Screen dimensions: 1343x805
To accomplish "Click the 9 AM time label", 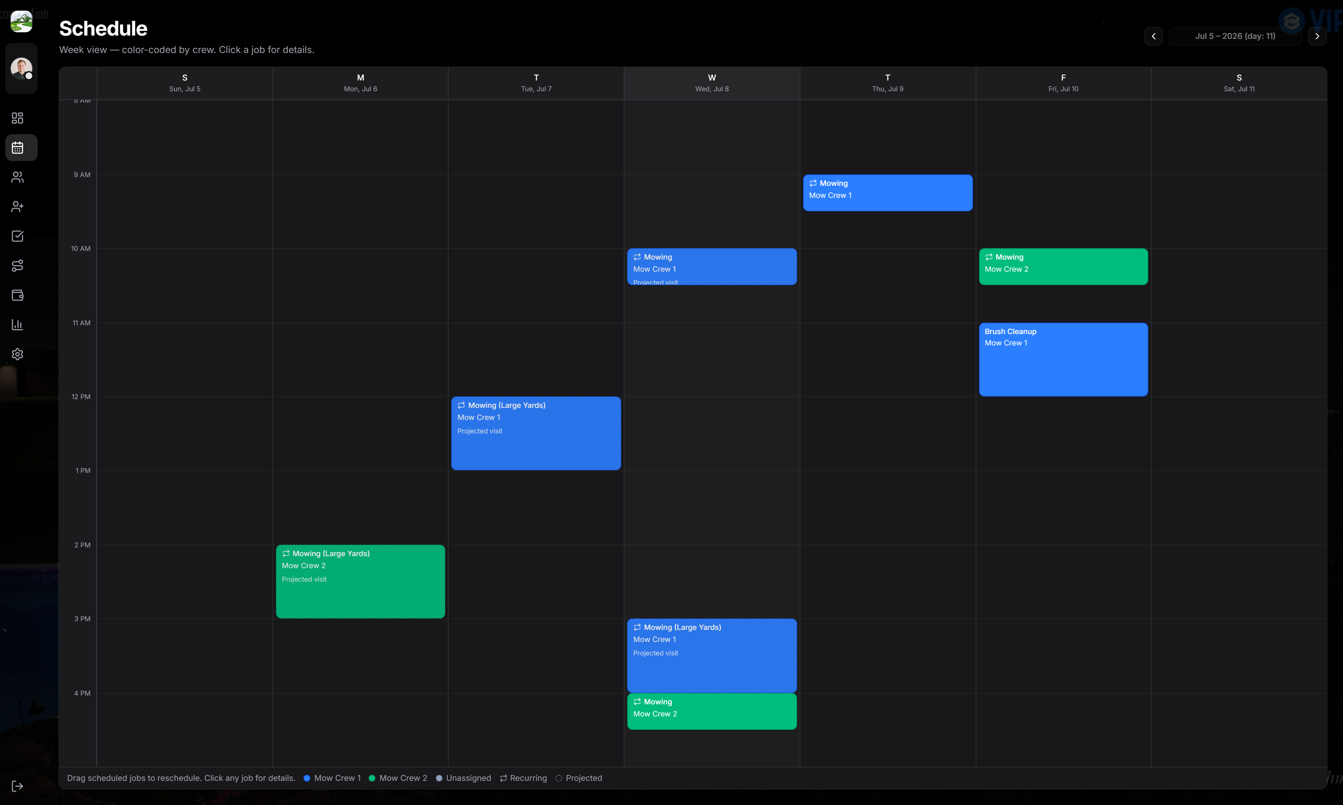I will [82, 175].
